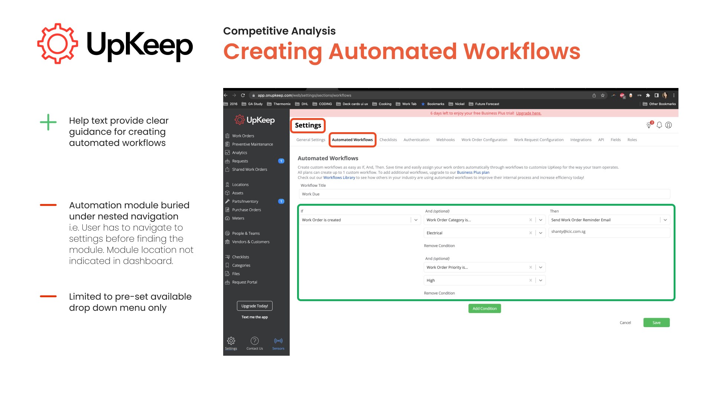Click the browser address bar URL

tap(305, 95)
